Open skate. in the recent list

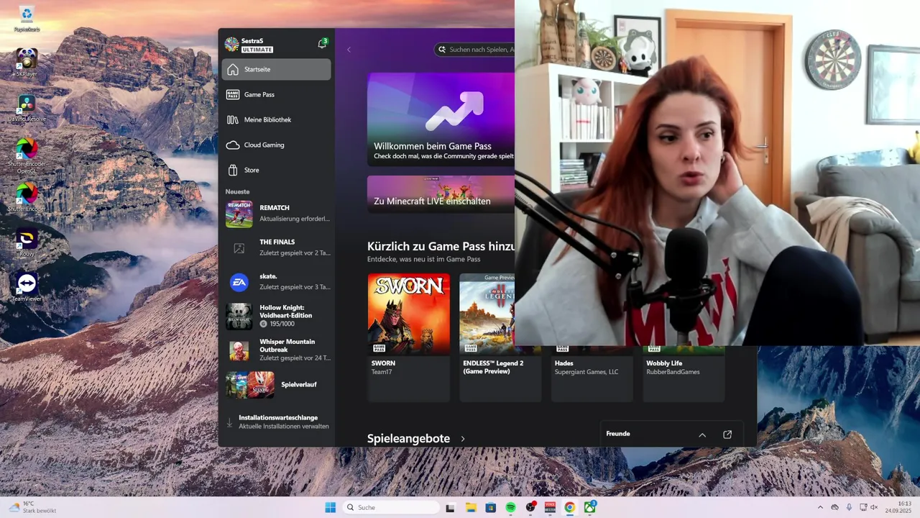pos(276,282)
